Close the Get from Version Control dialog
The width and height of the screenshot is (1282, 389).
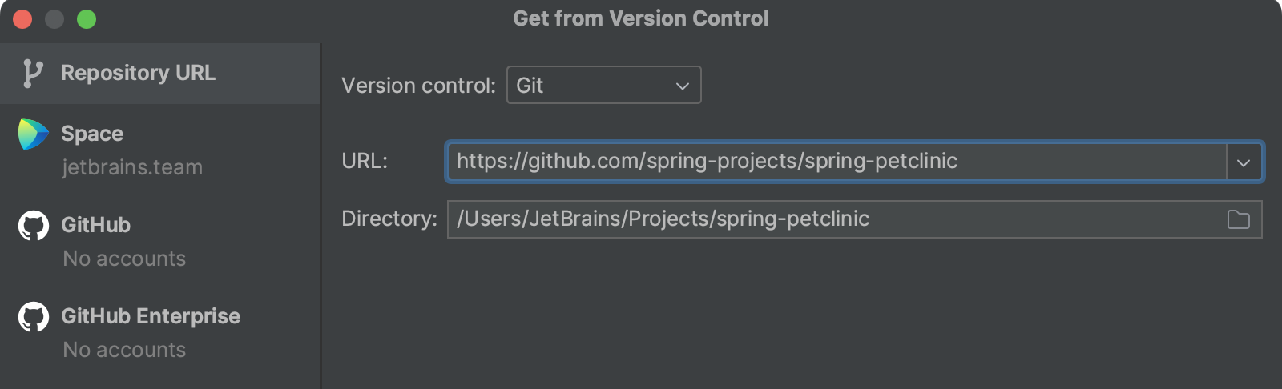[22, 19]
